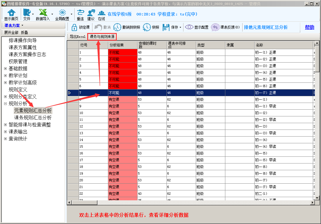Collapse the 规则分析 tree node
Screen dimensions: 321x224
[x=5, y=104]
